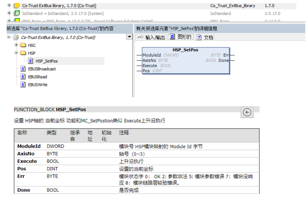
Task: Open the library contents dropdown arrow
Action: tap(129, 37)
